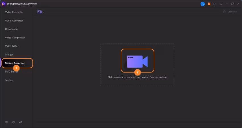The height and width of the screenshot is (128, 242).
Task: Open the hamburger menu icon
Action: (x=221, y=4)
